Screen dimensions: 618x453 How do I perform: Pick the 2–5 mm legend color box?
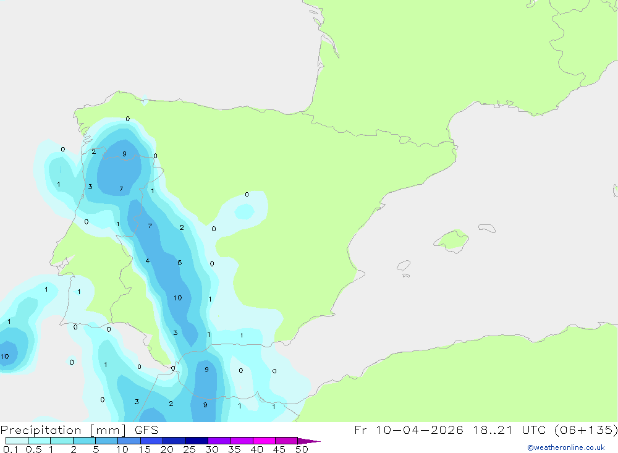coord(84,441)
